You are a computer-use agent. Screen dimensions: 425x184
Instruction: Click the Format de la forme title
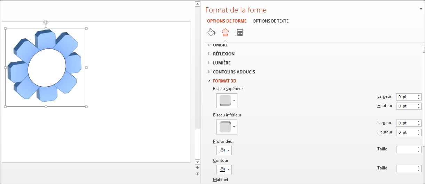[x=236, y=10]
